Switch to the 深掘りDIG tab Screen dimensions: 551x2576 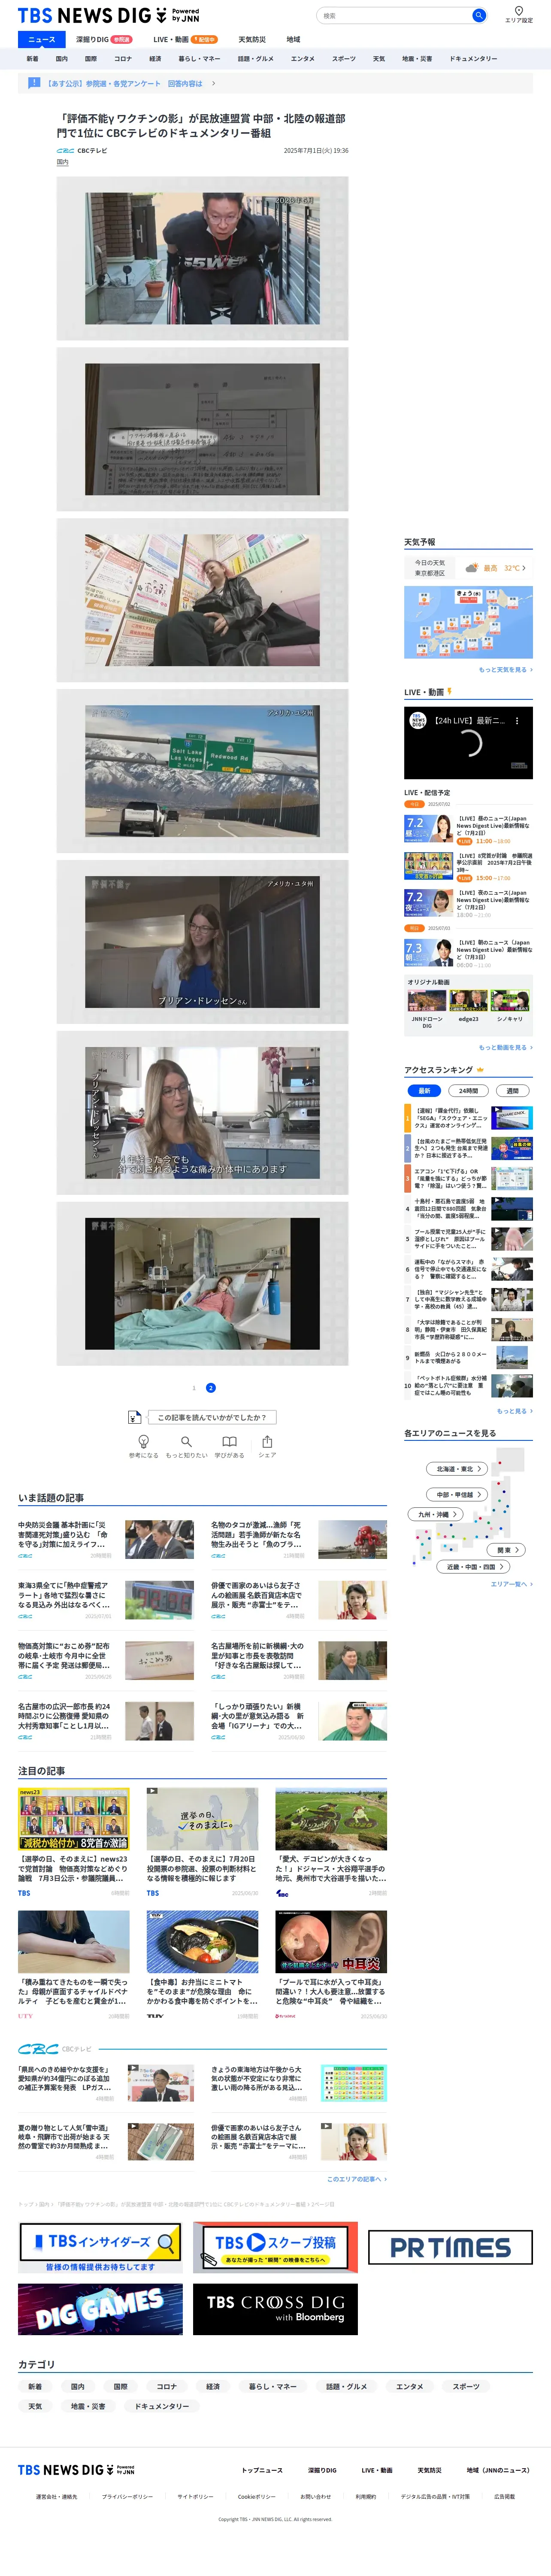103,39
